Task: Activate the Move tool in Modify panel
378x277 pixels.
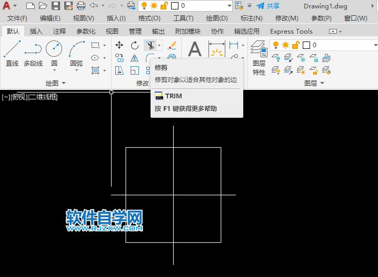Action: [119, 45]
